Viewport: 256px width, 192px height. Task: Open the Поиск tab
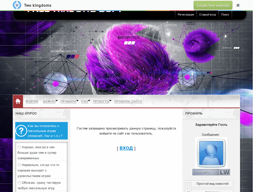(x=225, y=14)
